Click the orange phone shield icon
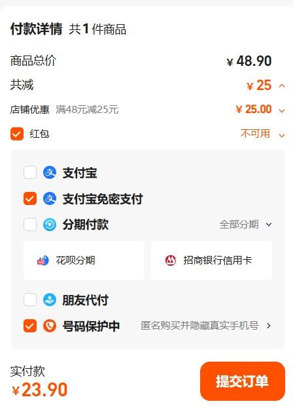 [50, 326]
